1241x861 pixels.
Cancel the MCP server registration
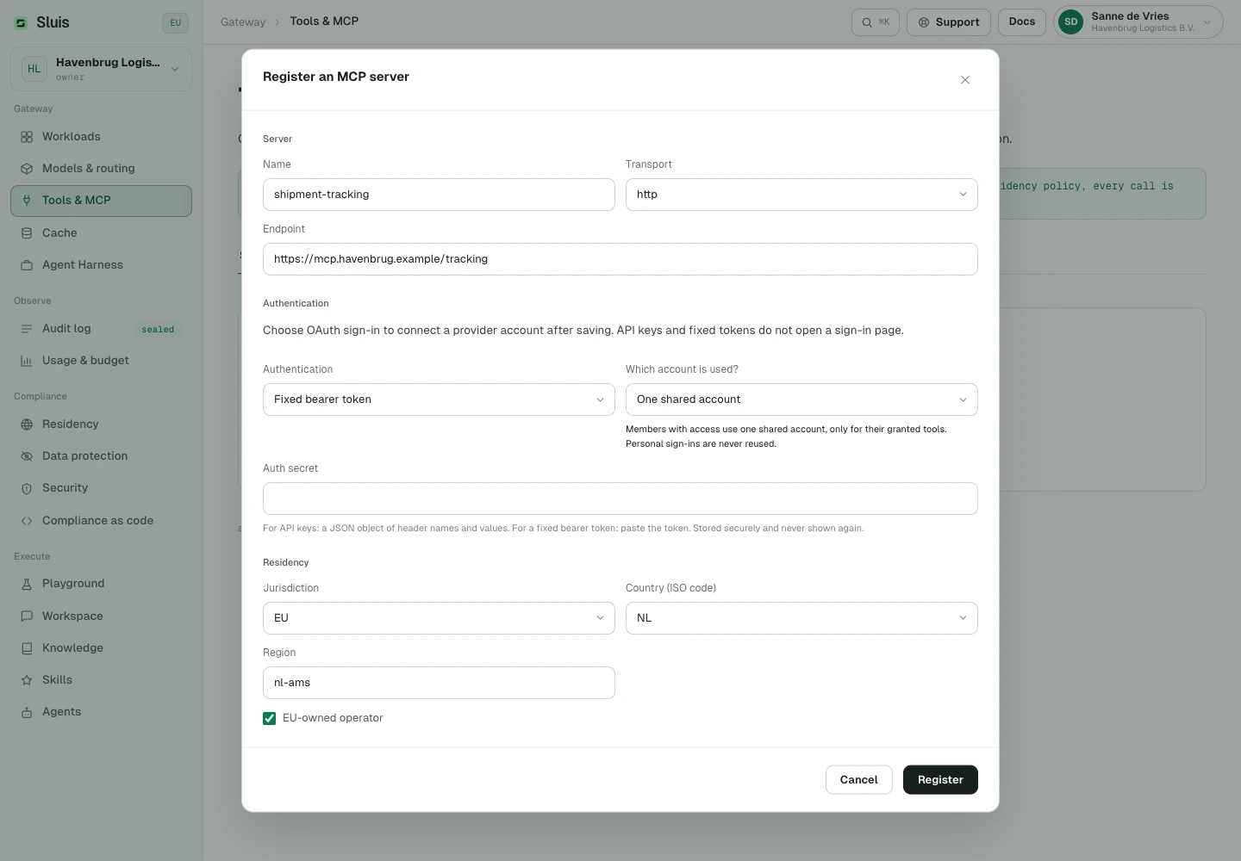coord(858,780)
